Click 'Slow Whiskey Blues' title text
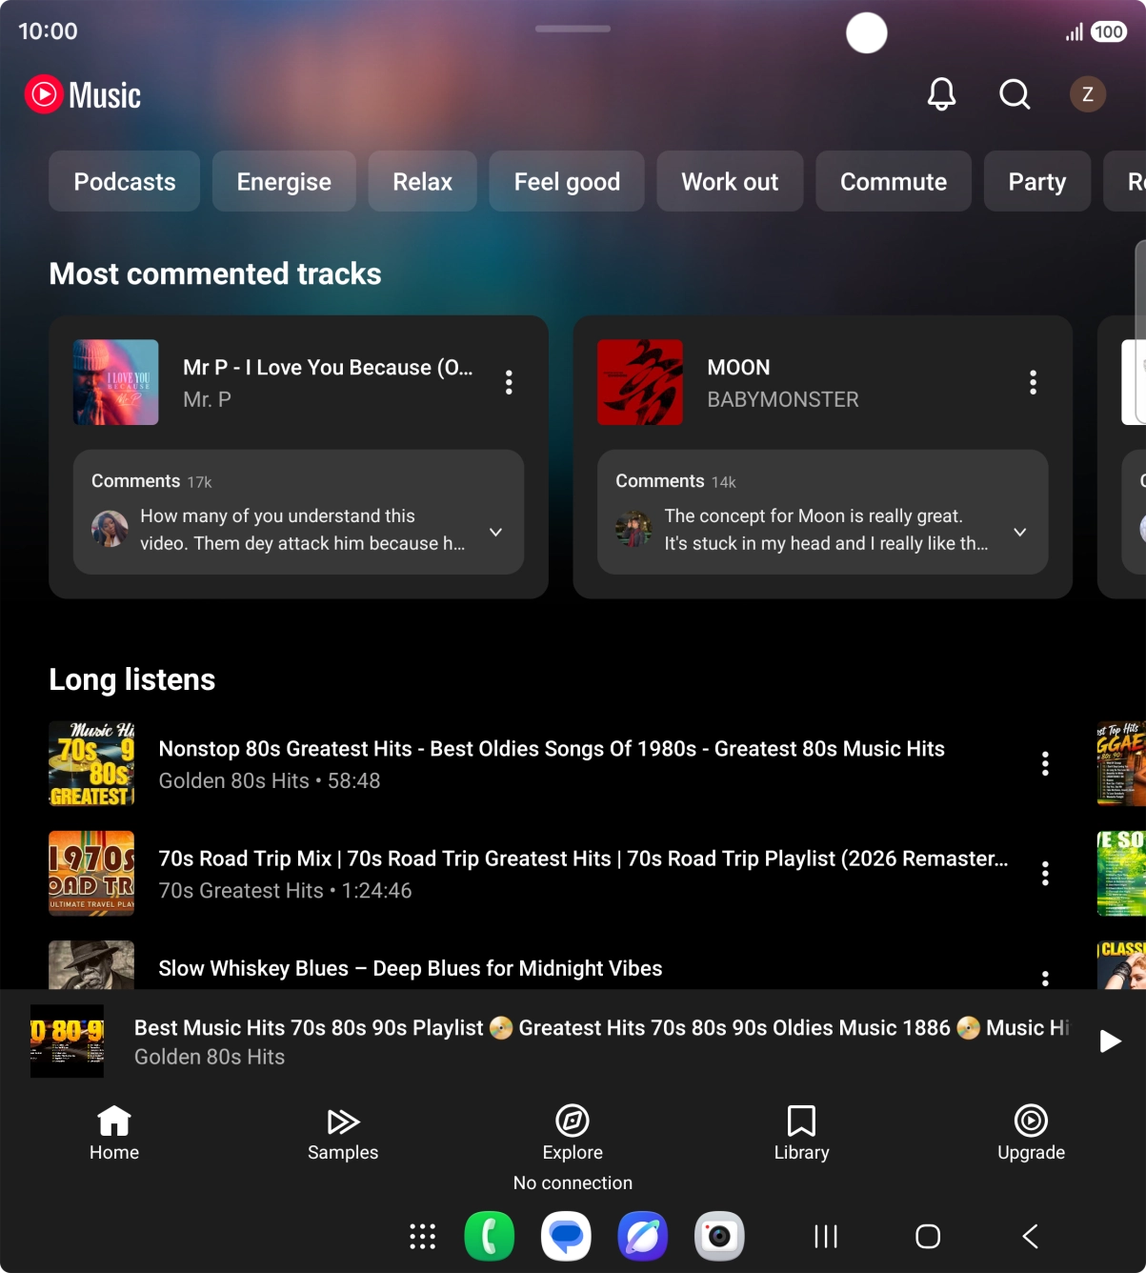 411,968
